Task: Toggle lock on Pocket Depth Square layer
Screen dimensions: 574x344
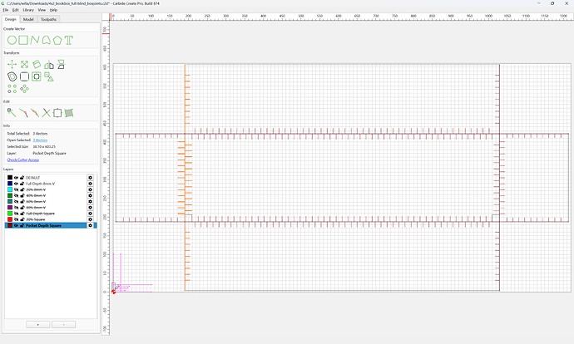Action: click(x=22, y=225)
